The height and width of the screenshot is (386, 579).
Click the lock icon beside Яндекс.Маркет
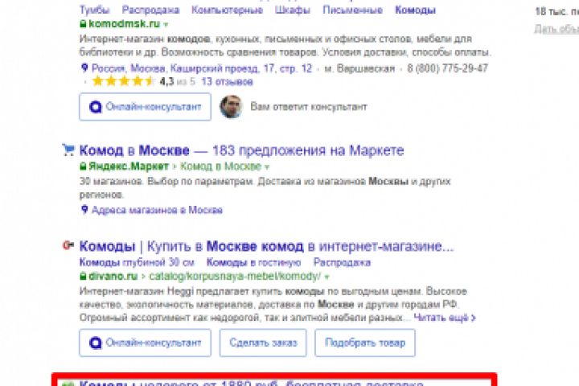(83, 166)
